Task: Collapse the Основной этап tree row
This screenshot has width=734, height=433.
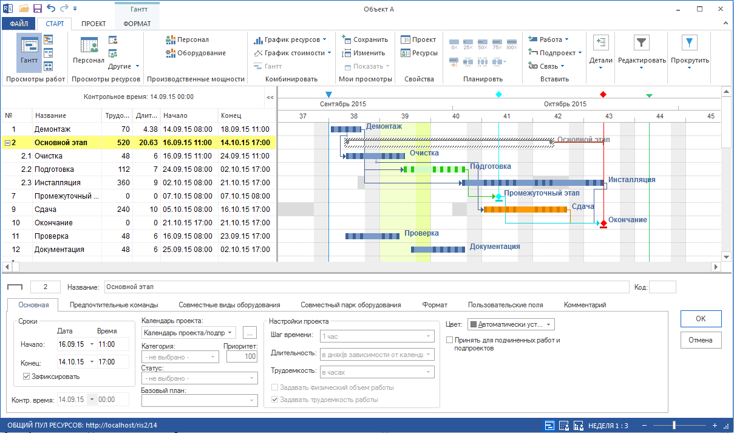Action: click(x=7, y=143)
